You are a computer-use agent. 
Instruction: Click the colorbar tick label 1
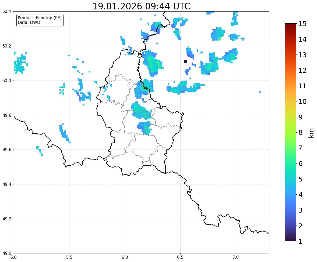point(301,241)
